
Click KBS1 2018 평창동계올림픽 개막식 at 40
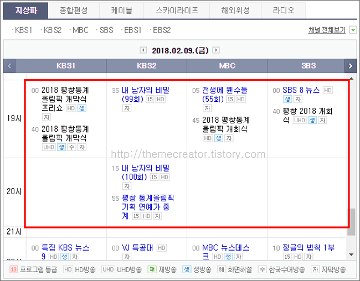tap(65, 133)
